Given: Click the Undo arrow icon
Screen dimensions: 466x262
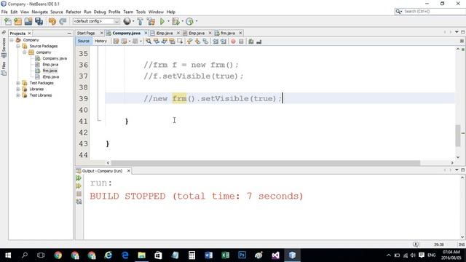Looking at the screenshot, I should pyautogui.click(x=52, y=21).
